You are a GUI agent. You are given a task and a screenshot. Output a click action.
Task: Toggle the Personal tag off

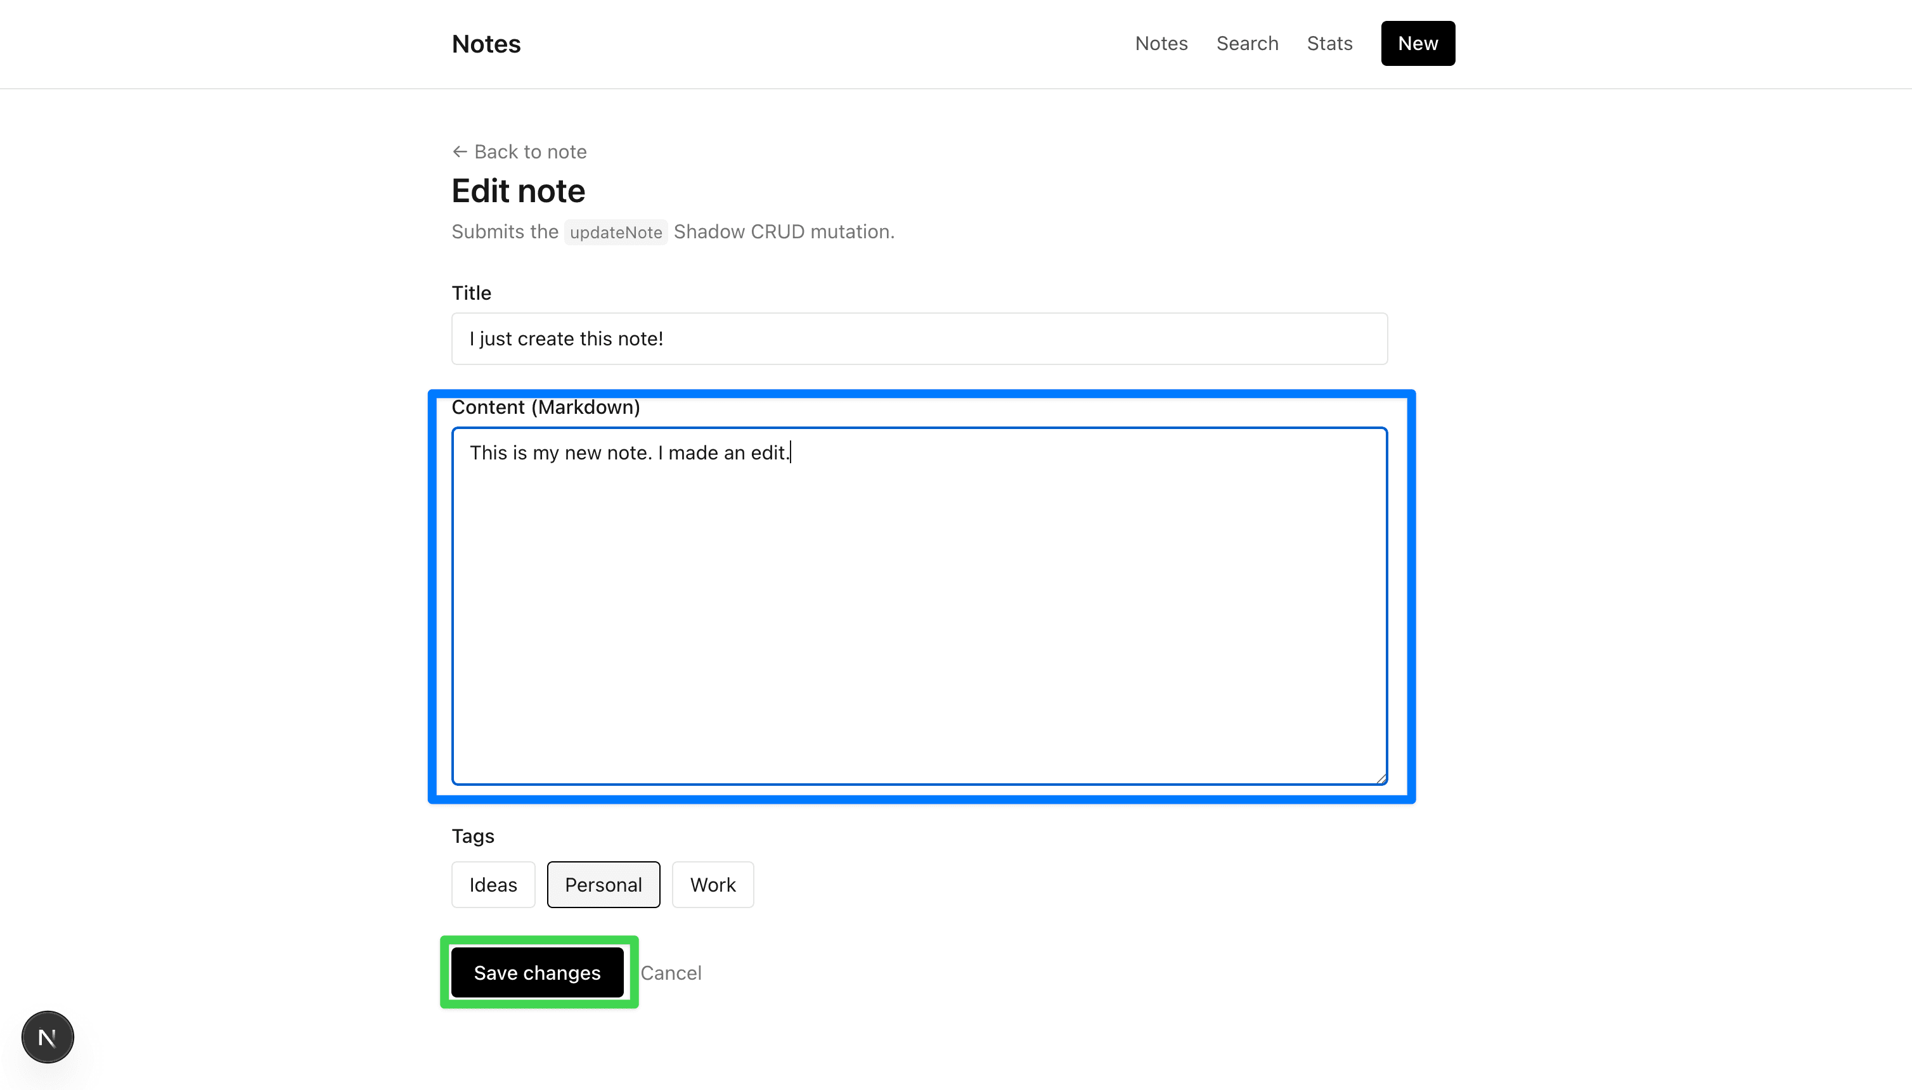point(603,885)
